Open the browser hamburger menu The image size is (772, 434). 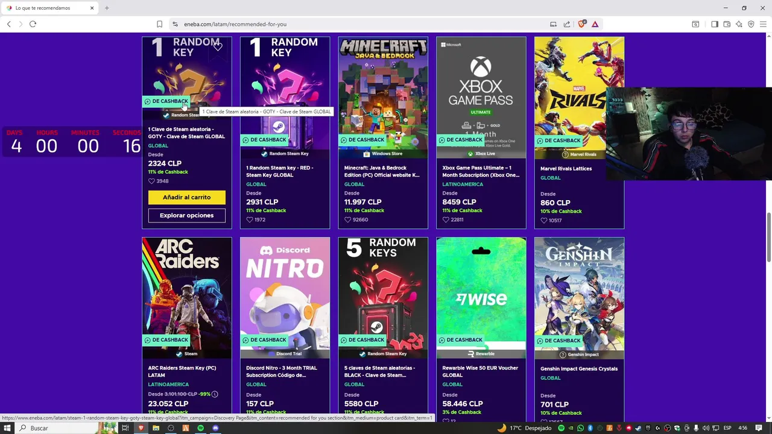[763, 24]
